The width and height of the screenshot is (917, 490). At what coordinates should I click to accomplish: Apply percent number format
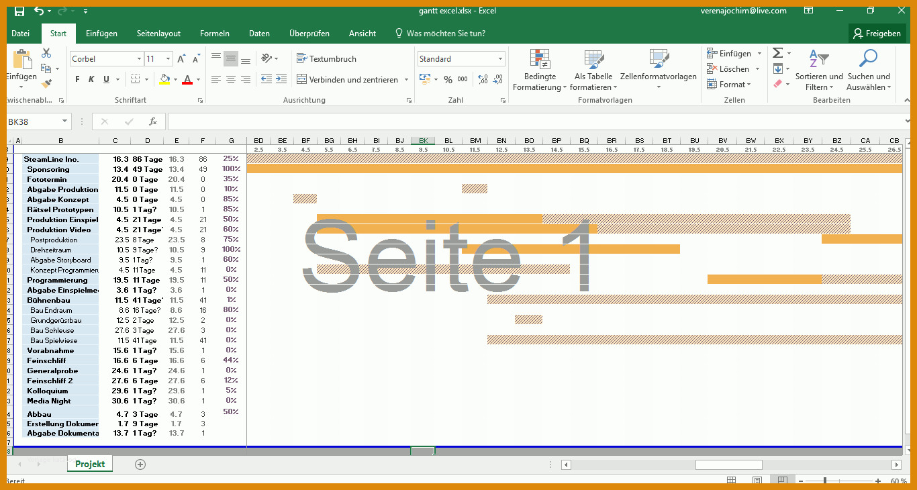pyautogui.click(x=448, y=79)
